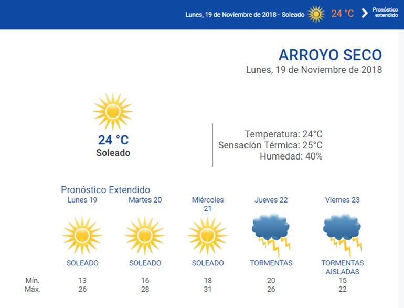Click Martes minimum value 16

click(x=145, y=280)
